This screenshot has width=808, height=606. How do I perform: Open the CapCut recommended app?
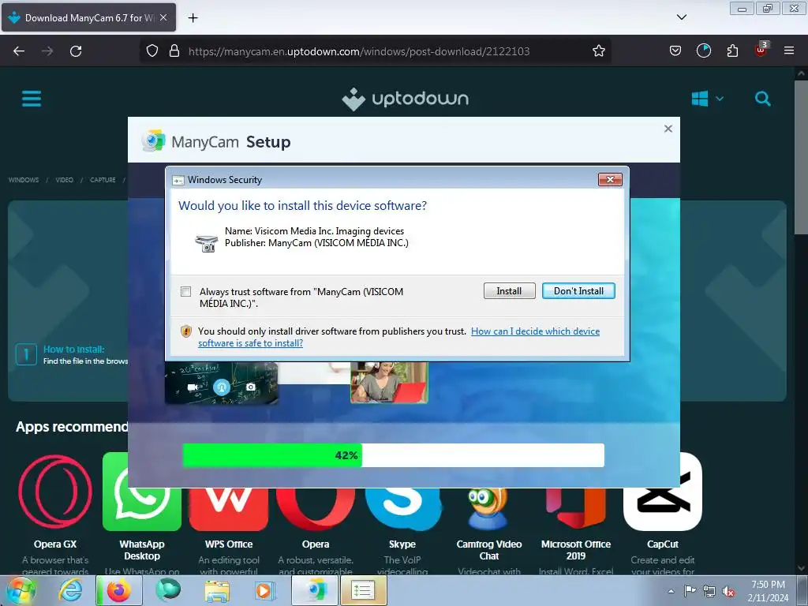(663, 492)
